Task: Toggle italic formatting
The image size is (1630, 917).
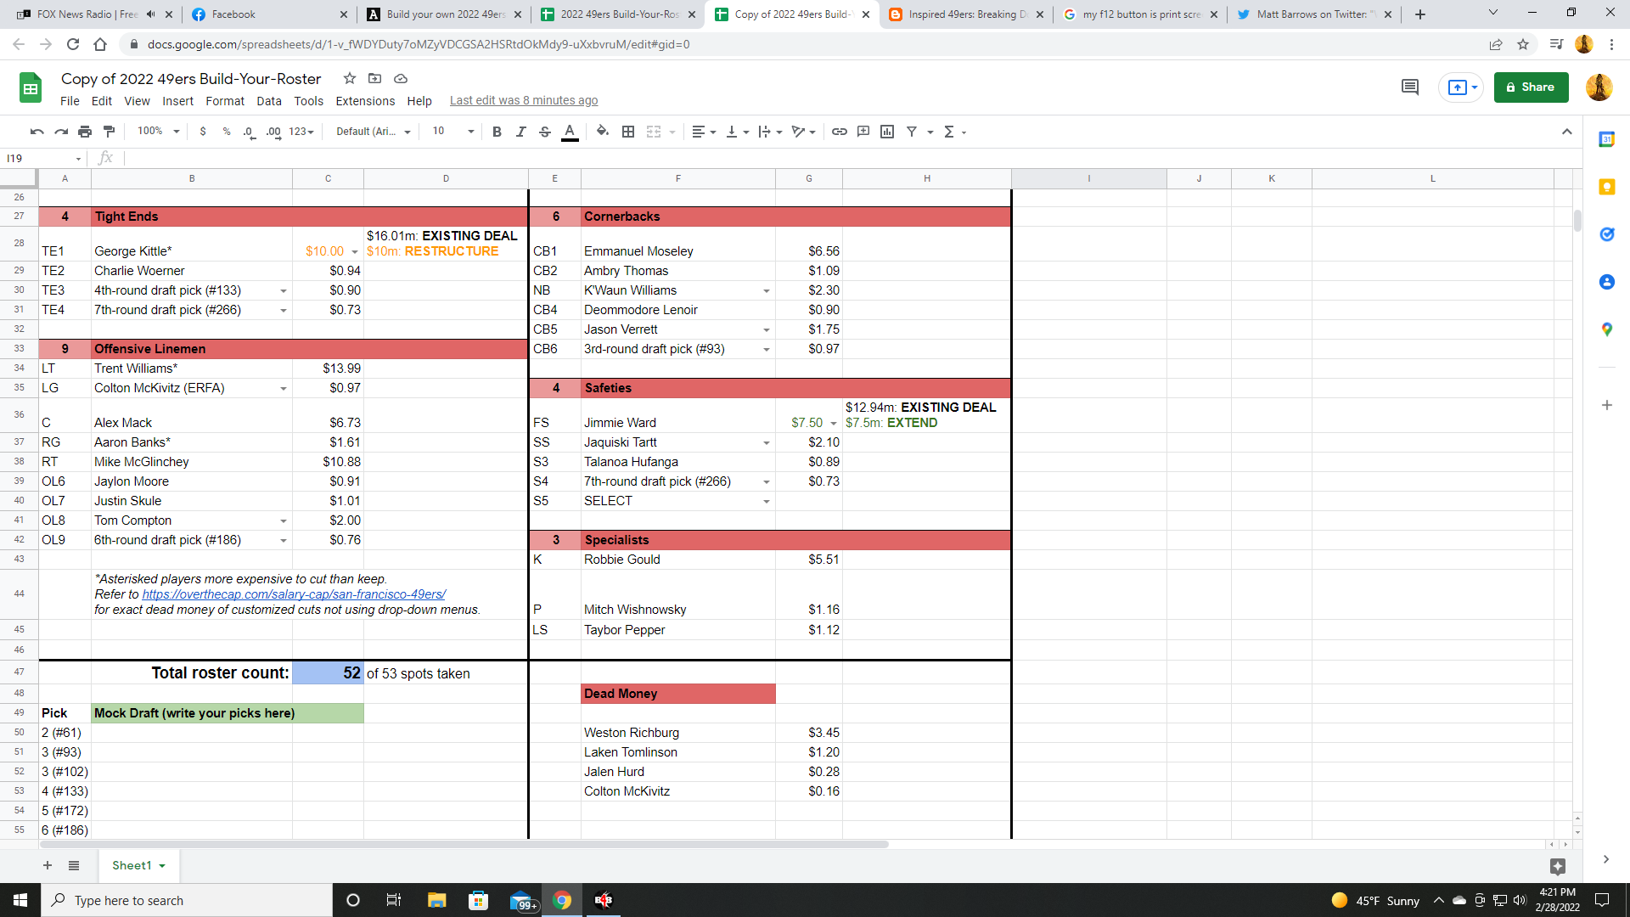Action: (x=520, y=132)
